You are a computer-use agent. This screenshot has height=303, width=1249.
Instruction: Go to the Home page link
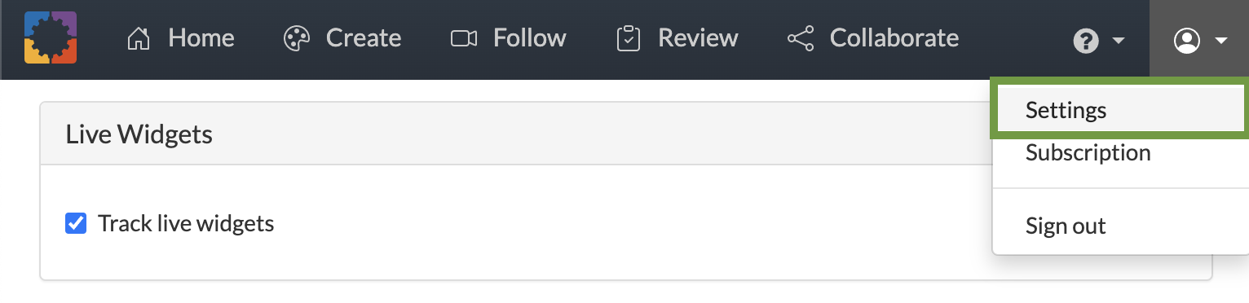tap(201, 38)
